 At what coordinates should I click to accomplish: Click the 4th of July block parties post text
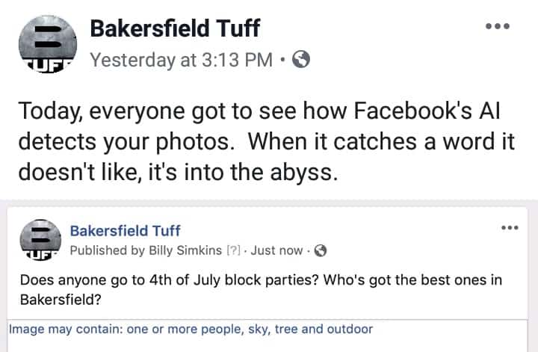point(261,290)
